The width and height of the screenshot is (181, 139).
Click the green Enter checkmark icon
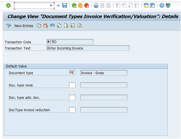8,5
